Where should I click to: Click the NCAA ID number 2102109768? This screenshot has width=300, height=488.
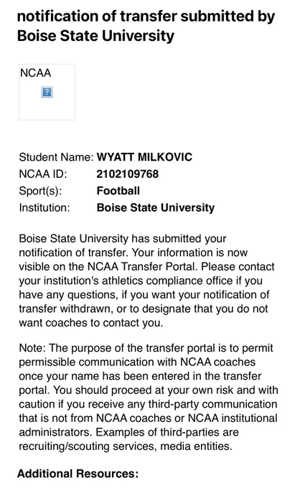tap(128, 174)
